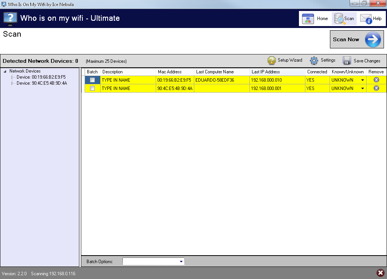The width and height of the screenshot is (387, 279).
Task: Check batch box for EDUARDO-58EDF36 row
Action: pyautogui.click(x=92, y=80)
